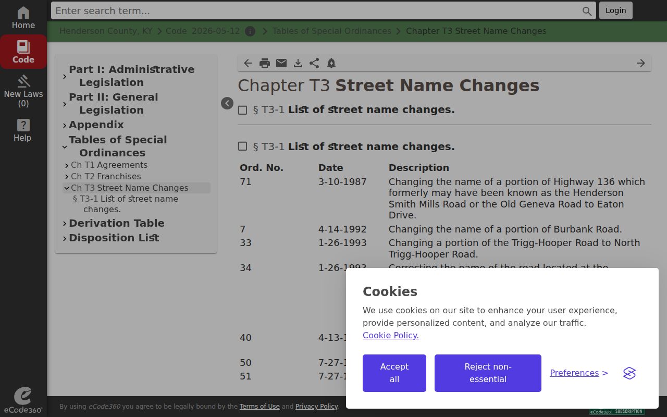Expand the Disposition List node
The image size is (667, 417).
coord(65,238)
